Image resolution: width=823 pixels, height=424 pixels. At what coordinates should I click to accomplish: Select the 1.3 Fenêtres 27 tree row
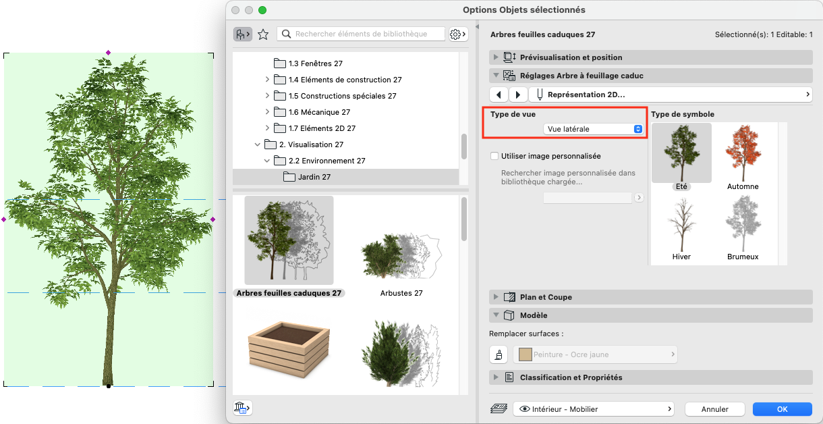[345, 63]
